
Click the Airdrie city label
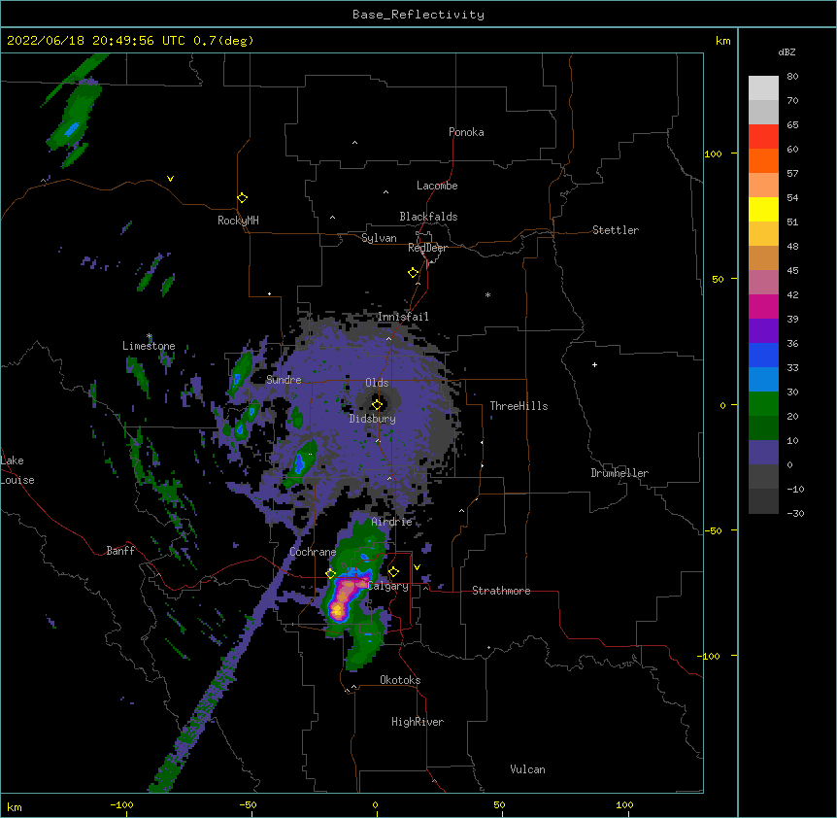tap(391, 522)
